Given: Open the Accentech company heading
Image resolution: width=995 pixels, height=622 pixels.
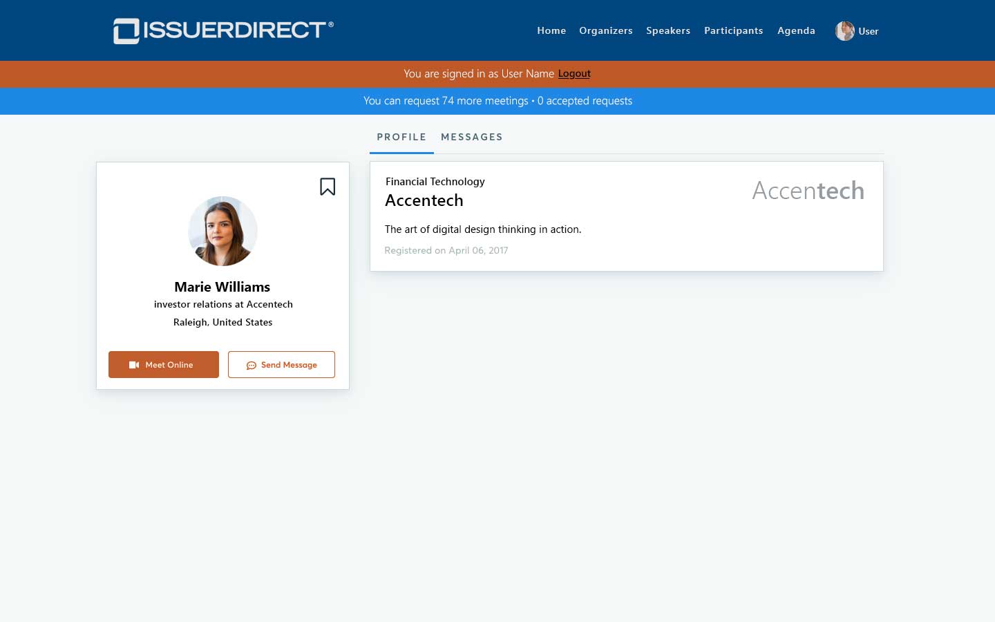Looking at the screenshot, I should 424,200.
